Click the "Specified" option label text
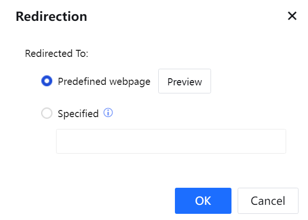The height and width of the screenshot is (220, 308). (78, 114)
